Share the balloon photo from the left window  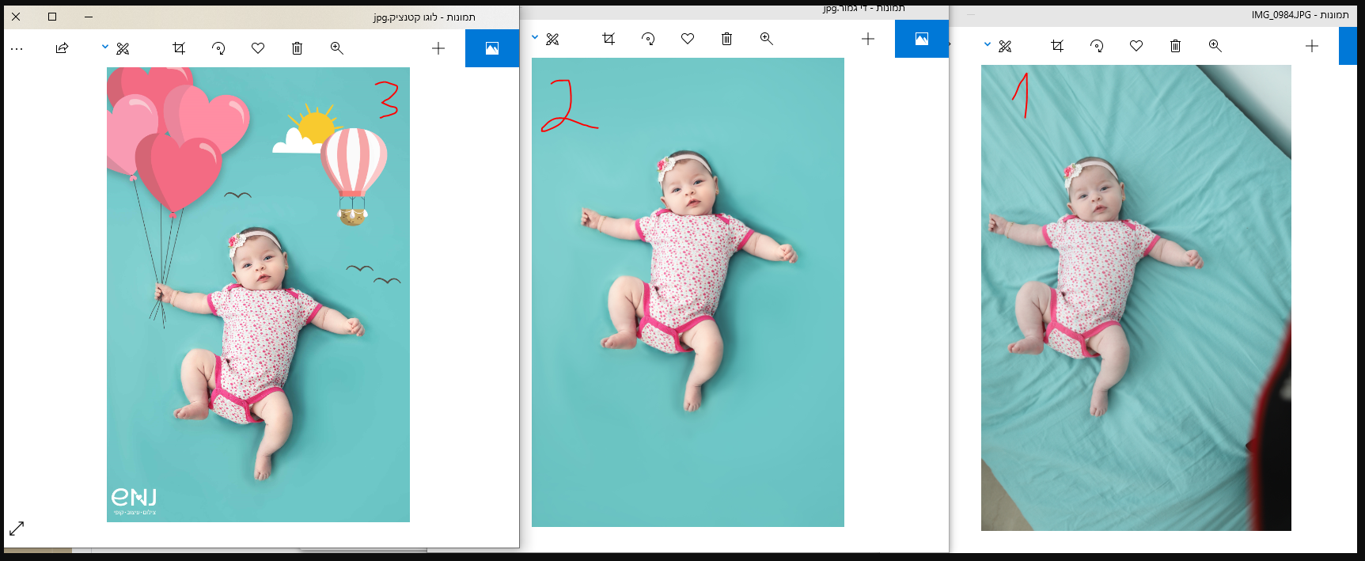[x=62, y=48]
